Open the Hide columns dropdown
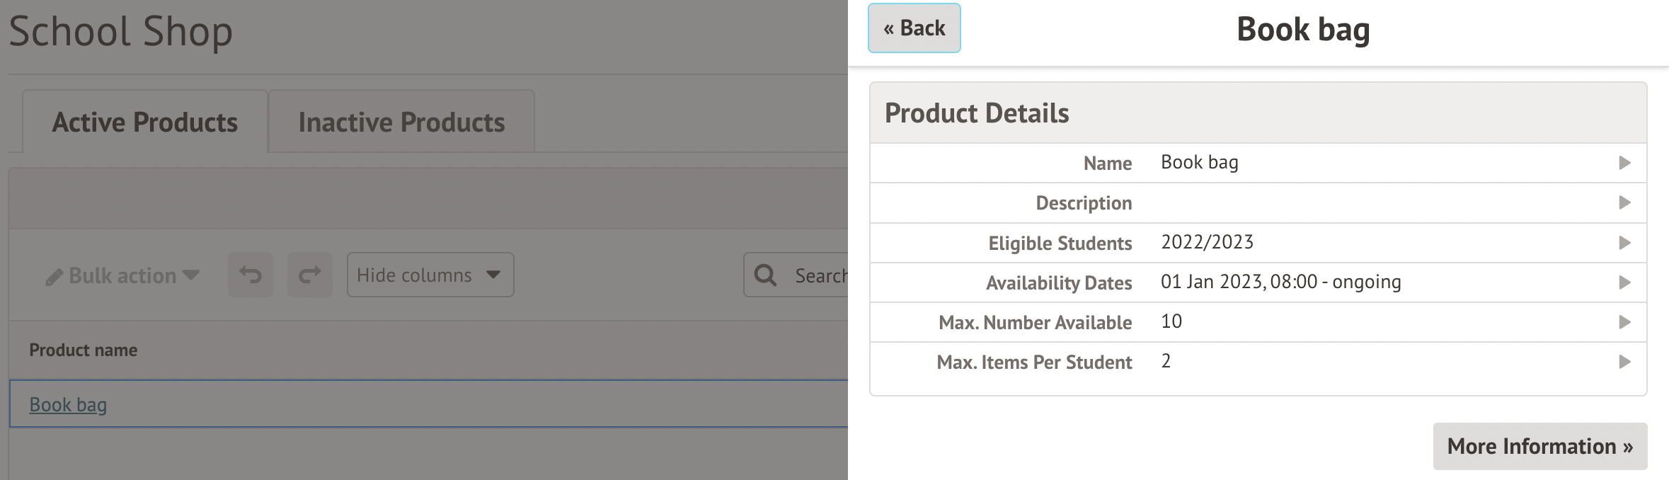The height and width of the screenshot is (480, 1669). coord(430,275)
